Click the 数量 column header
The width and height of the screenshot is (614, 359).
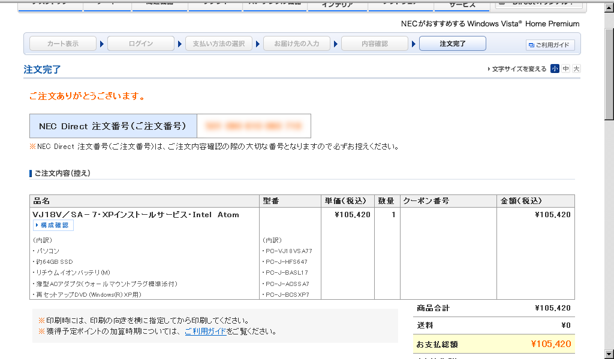click(x=386, y=201)
